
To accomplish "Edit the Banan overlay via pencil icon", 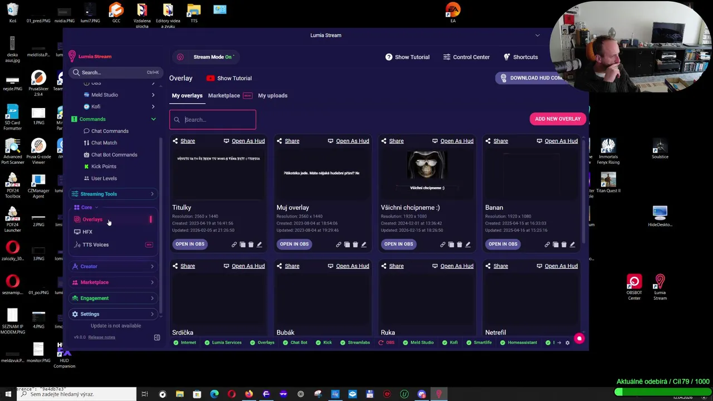I will [x=572, y=244].
